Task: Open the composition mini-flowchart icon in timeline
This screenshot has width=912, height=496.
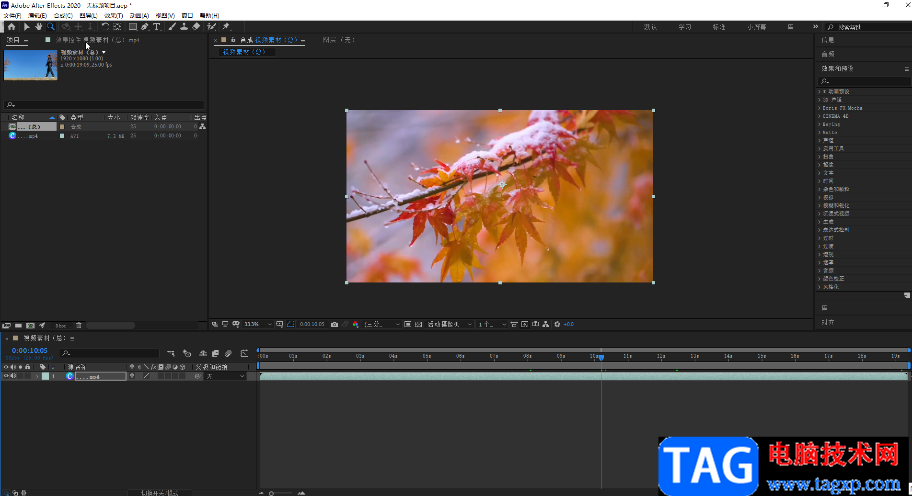Action: point(171,353)
